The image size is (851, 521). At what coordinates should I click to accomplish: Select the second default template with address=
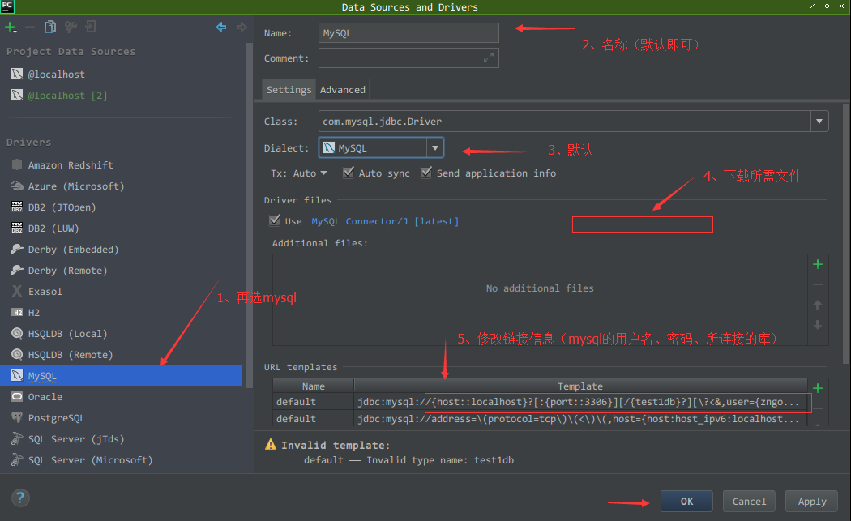(x=540, y=419)
